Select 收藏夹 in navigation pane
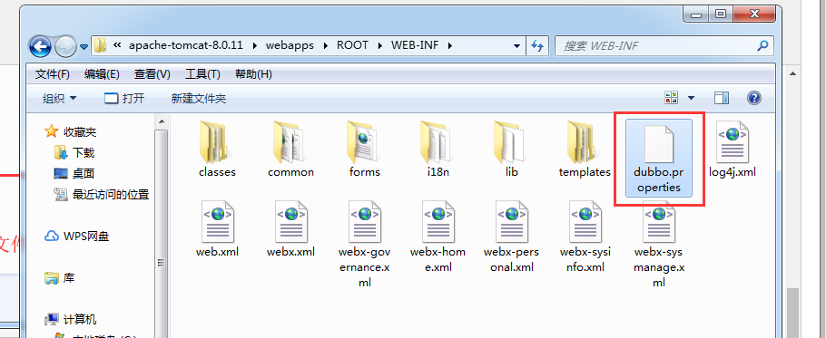Screen dimensions: 826x338 (x=71, y=131)
